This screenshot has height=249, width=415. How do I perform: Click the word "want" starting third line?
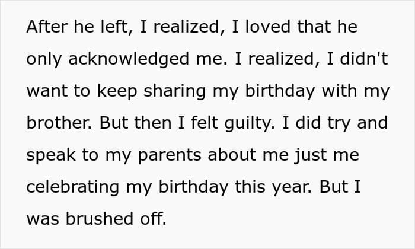(47, 91)
